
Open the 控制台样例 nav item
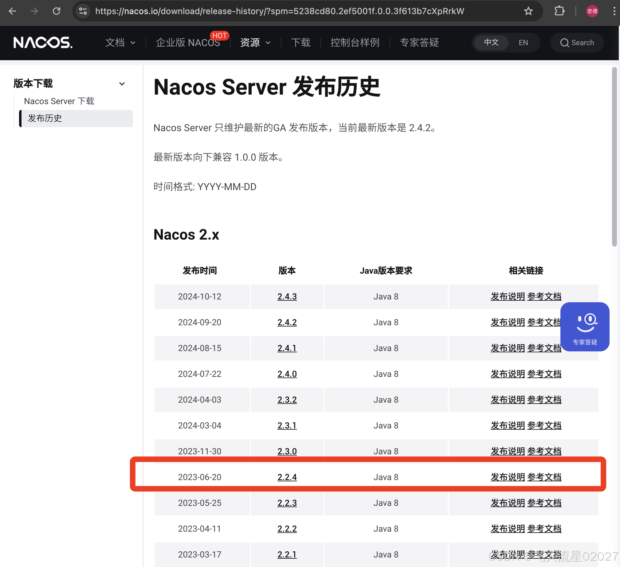355,42
